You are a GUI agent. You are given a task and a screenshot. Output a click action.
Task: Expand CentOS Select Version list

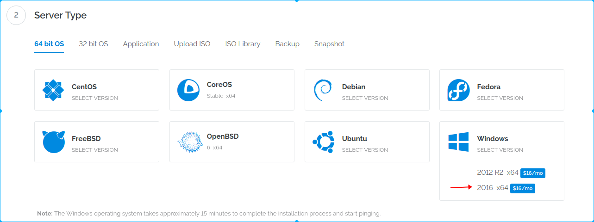(95, 98)
